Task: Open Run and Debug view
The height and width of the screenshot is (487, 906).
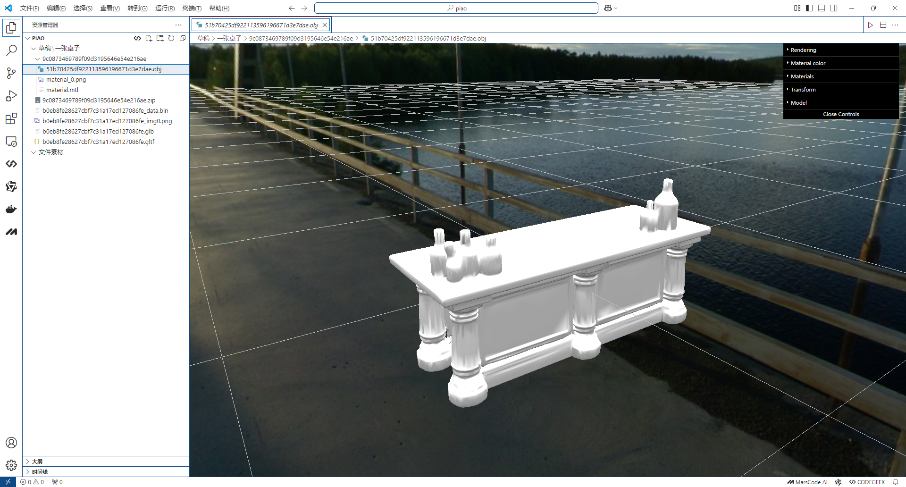Action: point(11,96)
